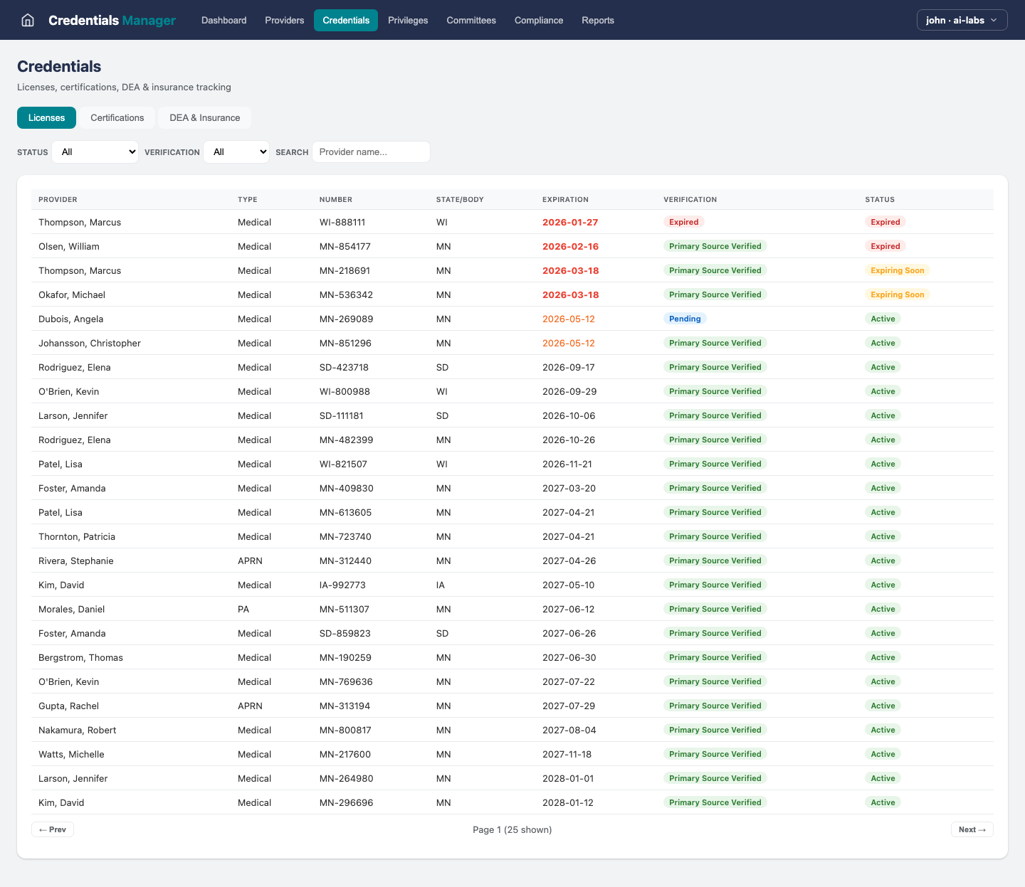Viewport: 1025px width, 887px height.
Task: Open the Compliance page
Action: tap(538, 20)
